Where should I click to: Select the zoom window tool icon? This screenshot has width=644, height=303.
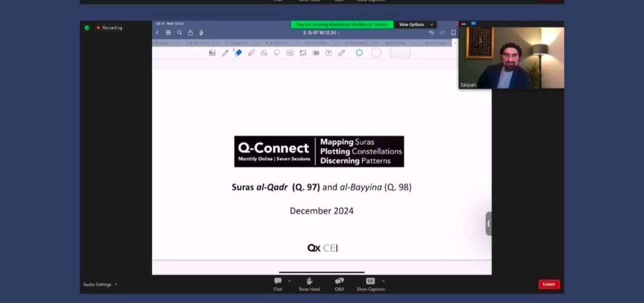212,53
